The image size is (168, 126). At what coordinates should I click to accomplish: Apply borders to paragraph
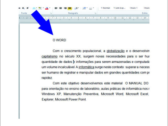91,8
